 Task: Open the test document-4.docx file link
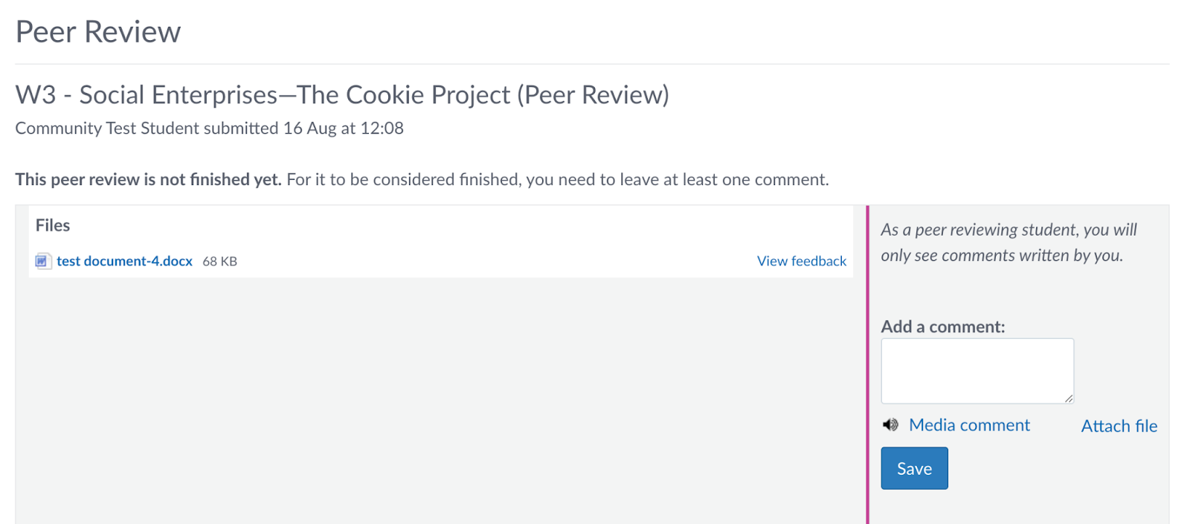click(124, 261)
